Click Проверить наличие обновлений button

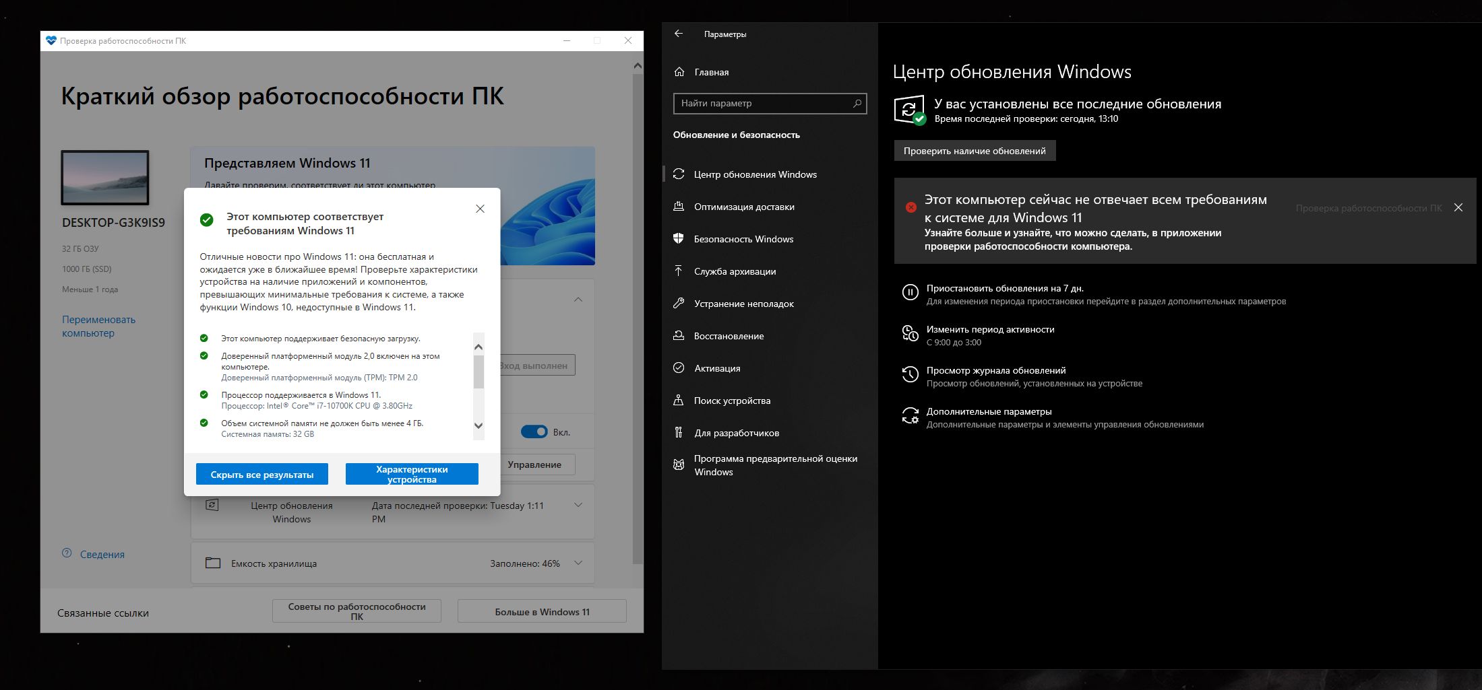click(x=975, y=151)
